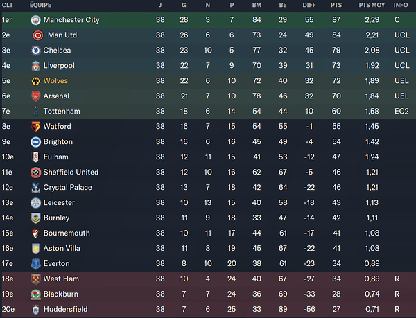Click the Leicester team name
Viewport: 416px width, 318px height.
tap(59, 203)
